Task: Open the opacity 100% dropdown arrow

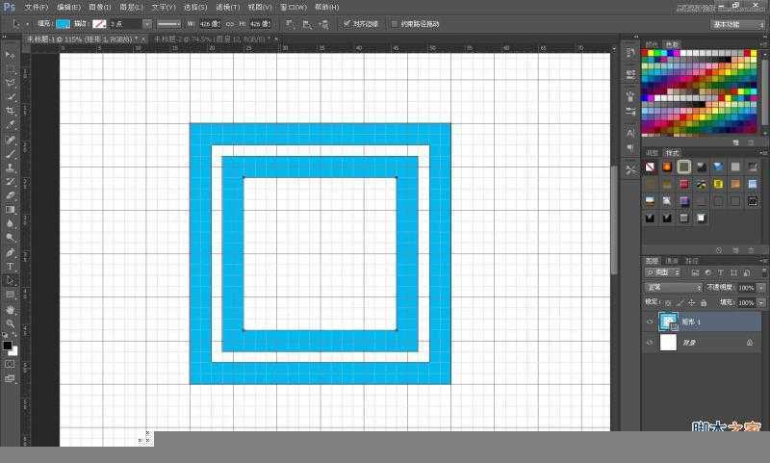Action: (x=761, y=288)
